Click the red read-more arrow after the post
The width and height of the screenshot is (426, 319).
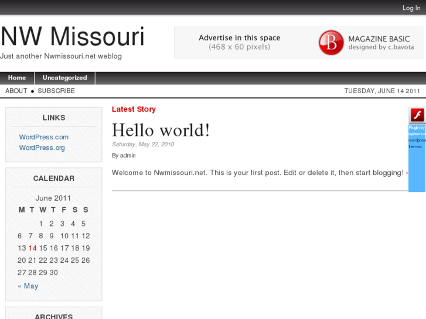(407, 173)
